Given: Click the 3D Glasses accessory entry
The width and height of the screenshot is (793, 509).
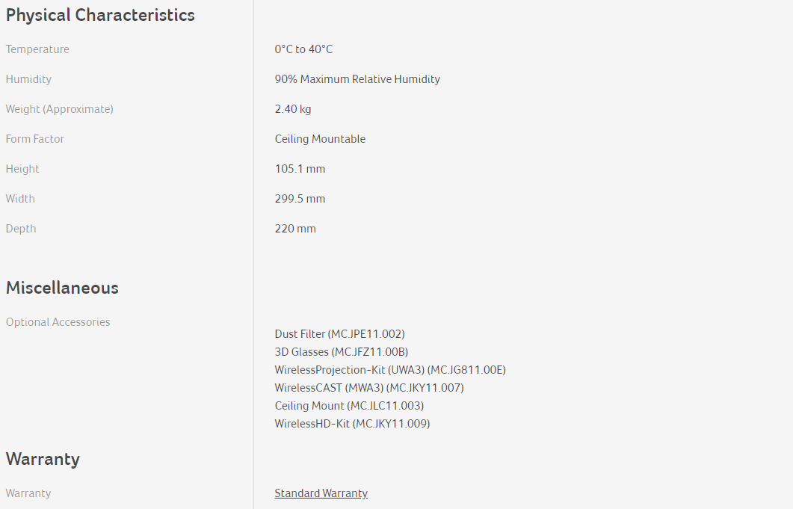Looking at the screenshot, I should 341,352.
